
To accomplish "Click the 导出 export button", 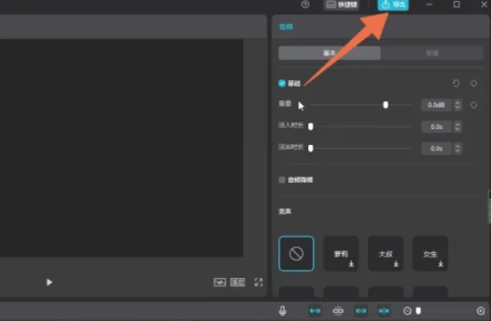I will [x=393, y=5].
